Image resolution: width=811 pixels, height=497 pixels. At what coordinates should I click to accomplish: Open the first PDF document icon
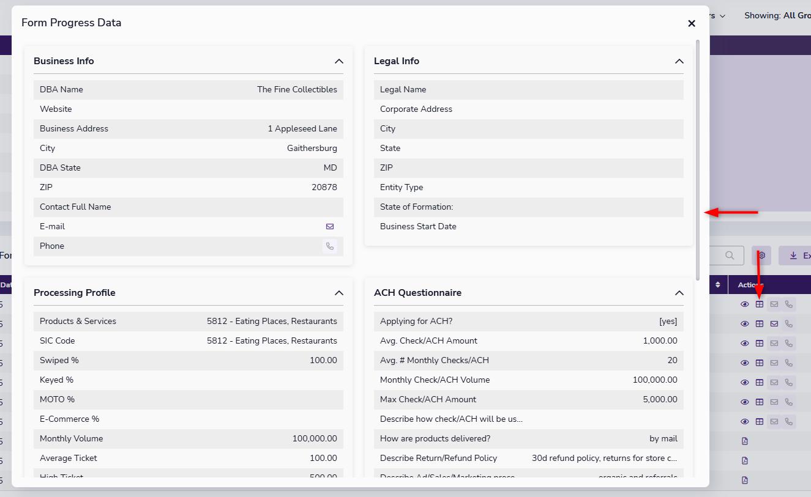point(745,441)
